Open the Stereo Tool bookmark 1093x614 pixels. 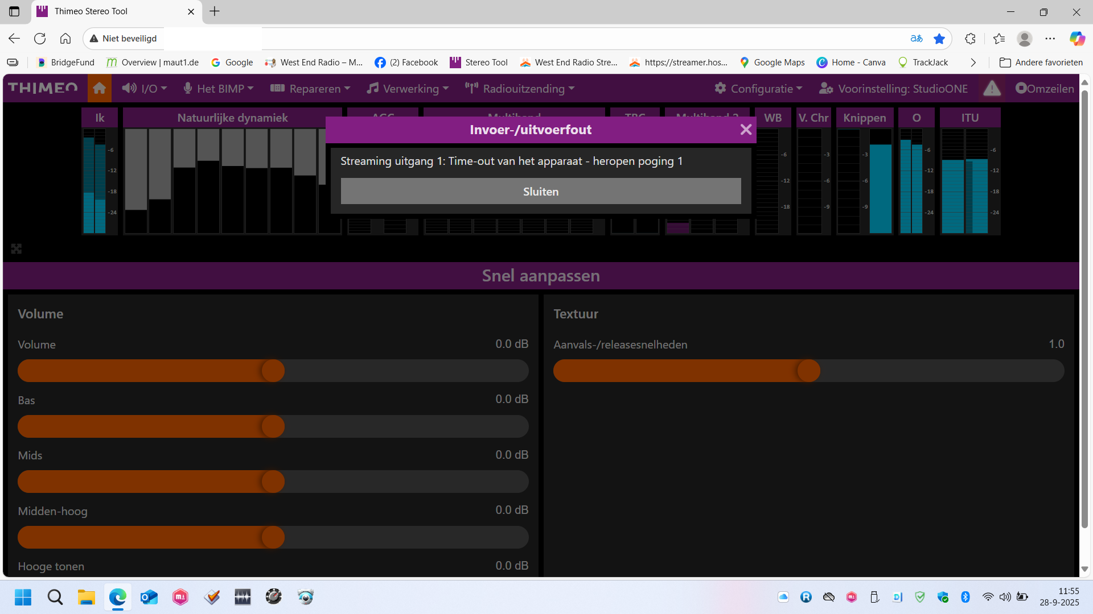[x=479, y=63]
